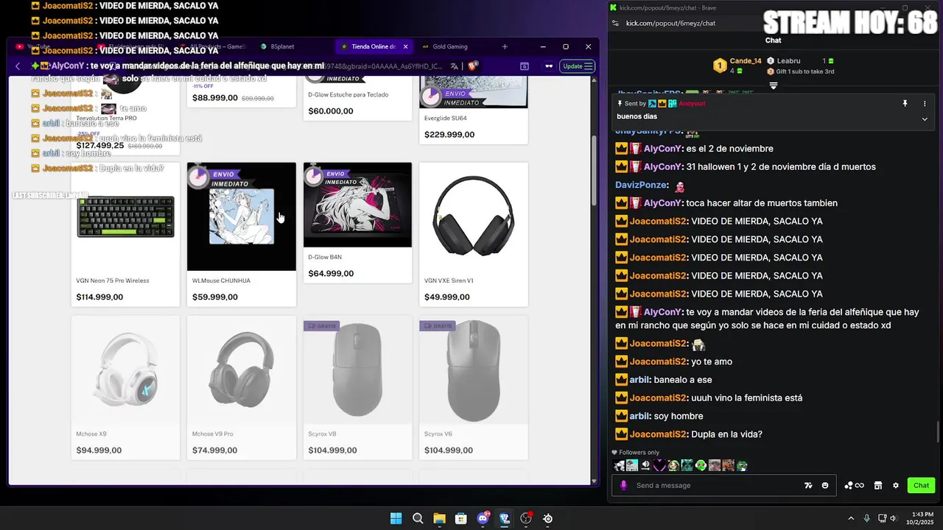
Task: Insert the purple heart emote
Action: [659, 465]
